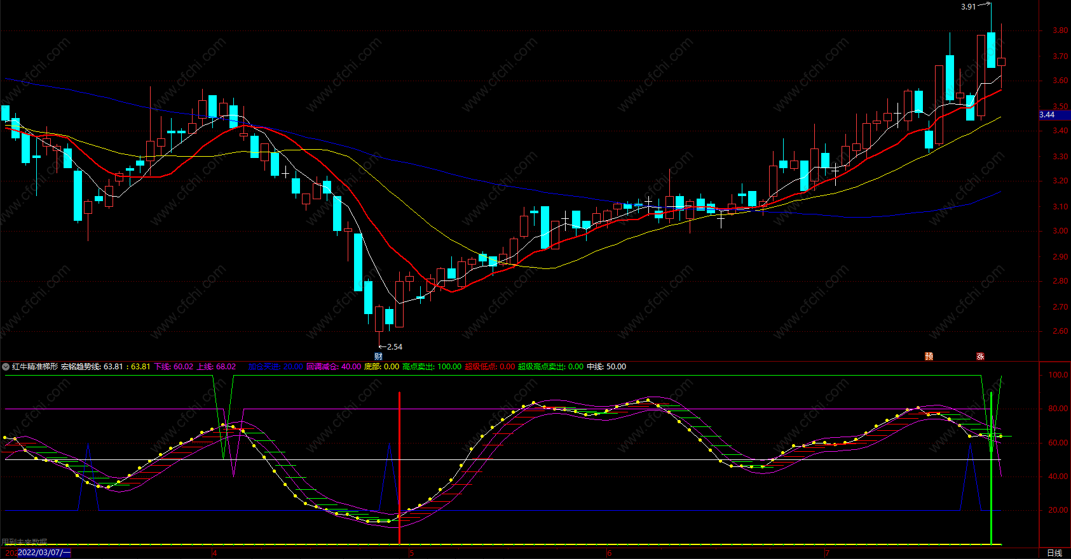Click the 用到未来数据 warning text

(24, 542)
